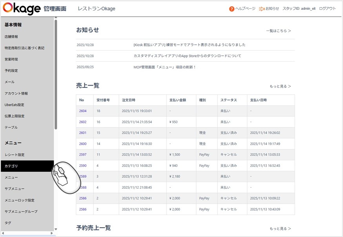Open the Kiosk 前払いアプリ notice
343x237 pixels.
pyautogui.click(x=189, y=45)
